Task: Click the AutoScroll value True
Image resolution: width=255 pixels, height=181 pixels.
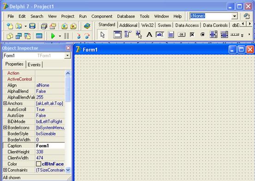Action: (50, 109)
